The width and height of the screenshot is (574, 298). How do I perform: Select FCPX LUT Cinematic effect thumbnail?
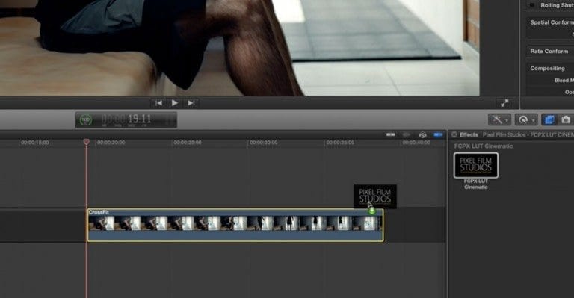476,165
